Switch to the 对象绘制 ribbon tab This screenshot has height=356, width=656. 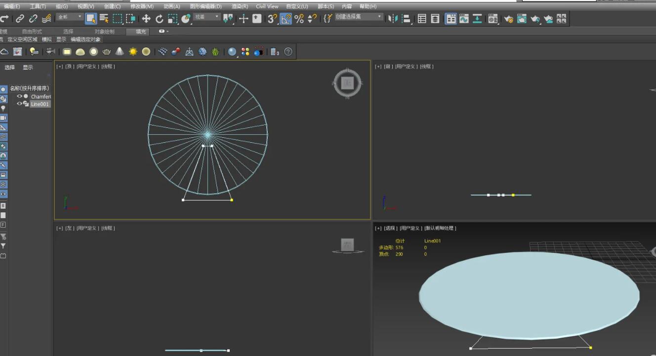(x=104, y=32)
